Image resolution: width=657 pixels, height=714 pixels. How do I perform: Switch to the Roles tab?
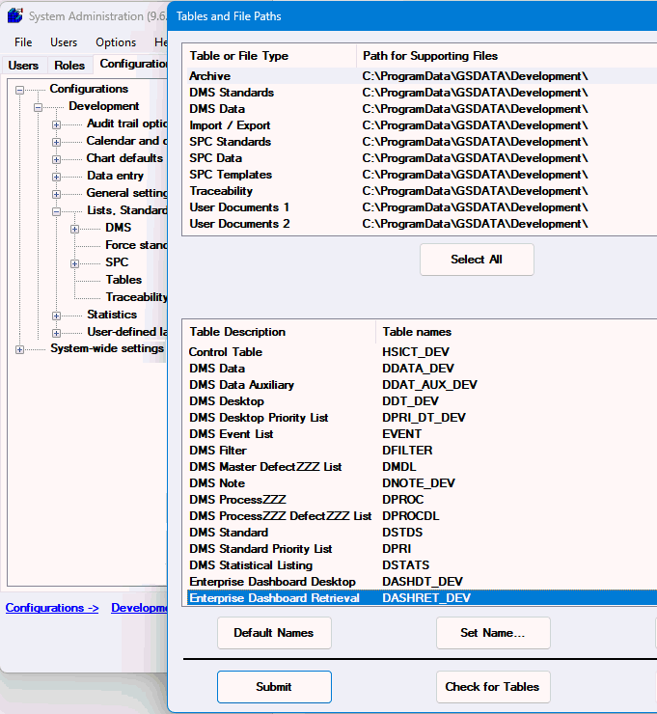(69, 66)
